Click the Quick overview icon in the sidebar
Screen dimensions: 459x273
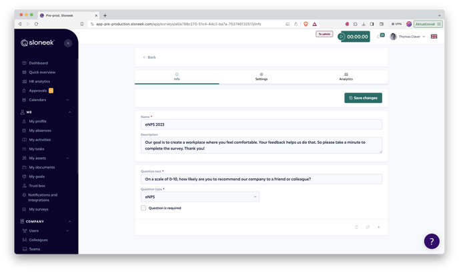coord(24,72)
